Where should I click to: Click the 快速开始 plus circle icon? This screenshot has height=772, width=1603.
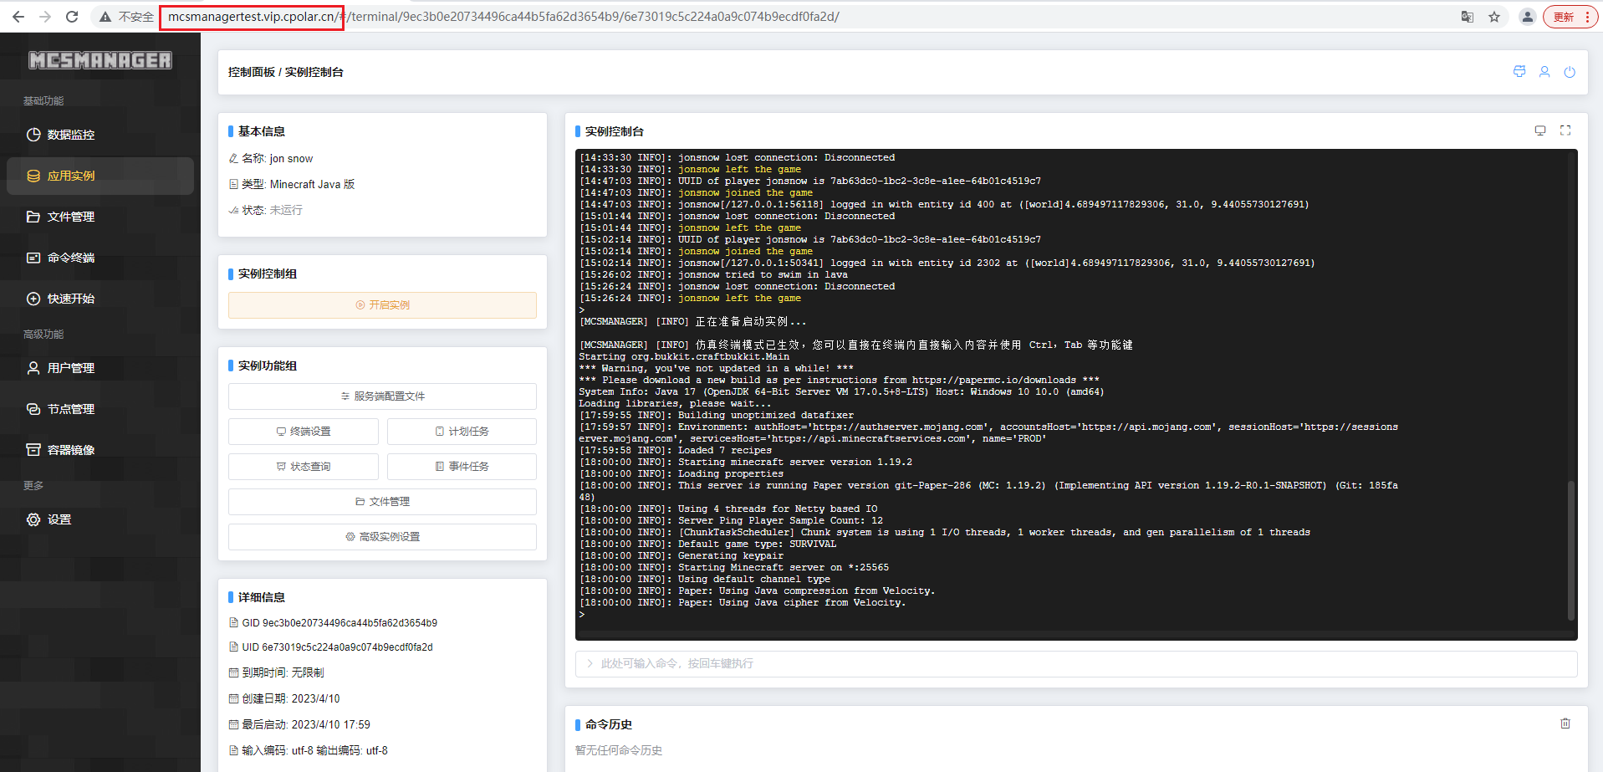[33, 299]
